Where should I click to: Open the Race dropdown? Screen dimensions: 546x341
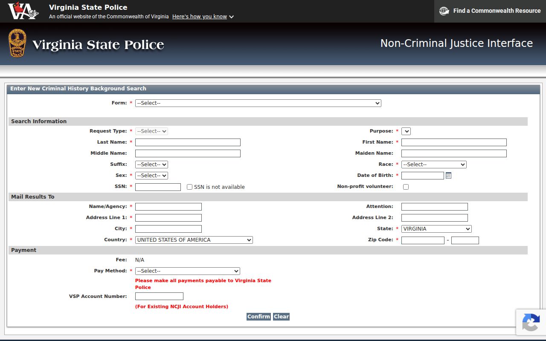(x=434, y=165)
